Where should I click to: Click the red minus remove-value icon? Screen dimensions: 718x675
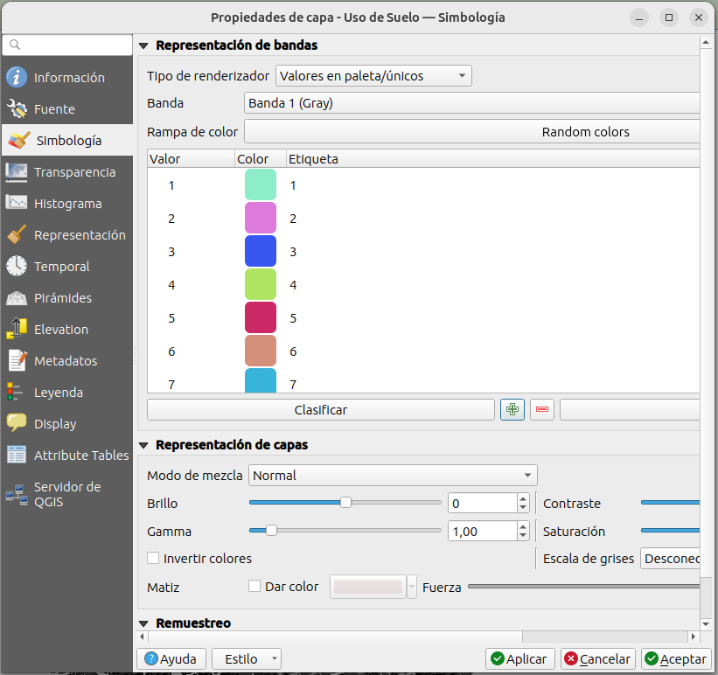[x=542, y=410]
